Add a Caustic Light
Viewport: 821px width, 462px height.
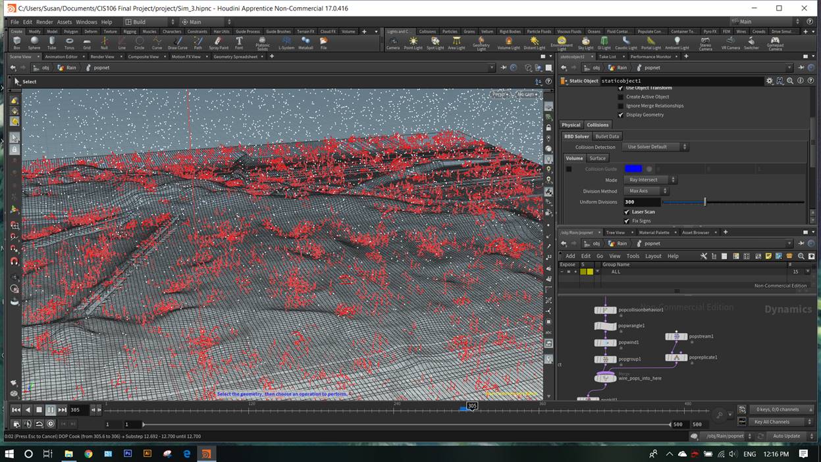pos(625,43)
